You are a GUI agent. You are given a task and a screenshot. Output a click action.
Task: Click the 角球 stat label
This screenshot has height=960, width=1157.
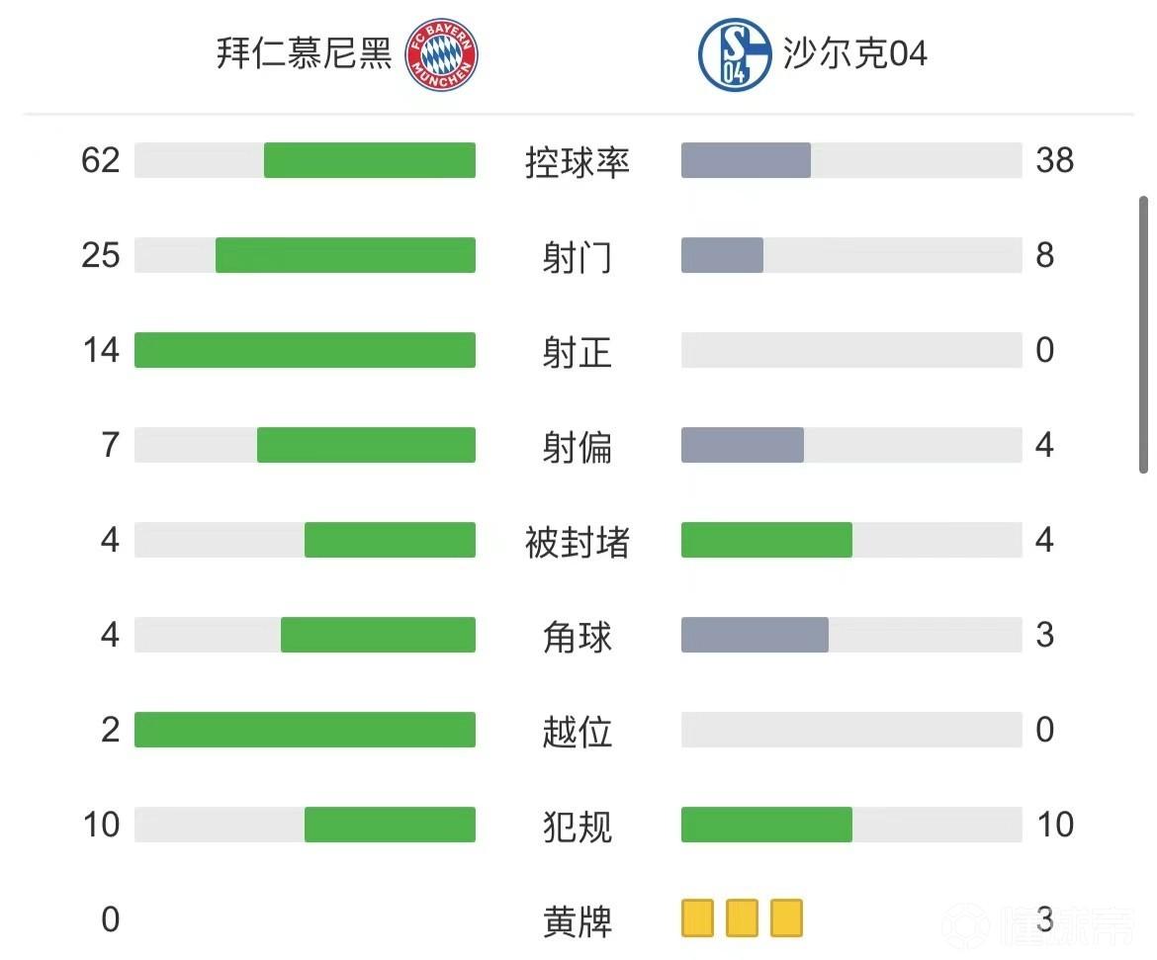point(578,636)
